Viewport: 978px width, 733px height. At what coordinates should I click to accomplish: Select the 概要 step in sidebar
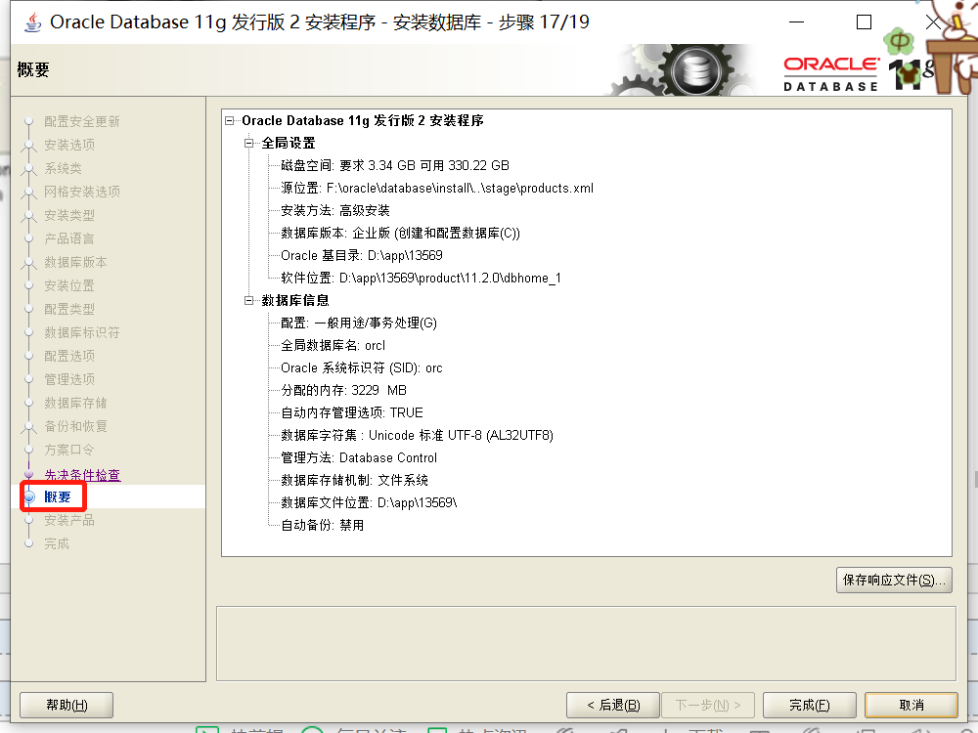coord(58,496)
